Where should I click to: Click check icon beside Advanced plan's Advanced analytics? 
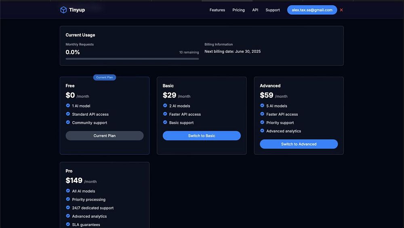coord(262,131)
